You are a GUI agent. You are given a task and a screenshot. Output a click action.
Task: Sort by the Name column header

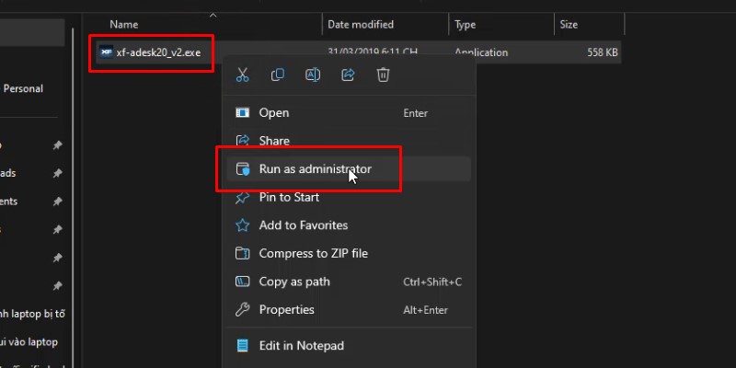pos(124,24)
